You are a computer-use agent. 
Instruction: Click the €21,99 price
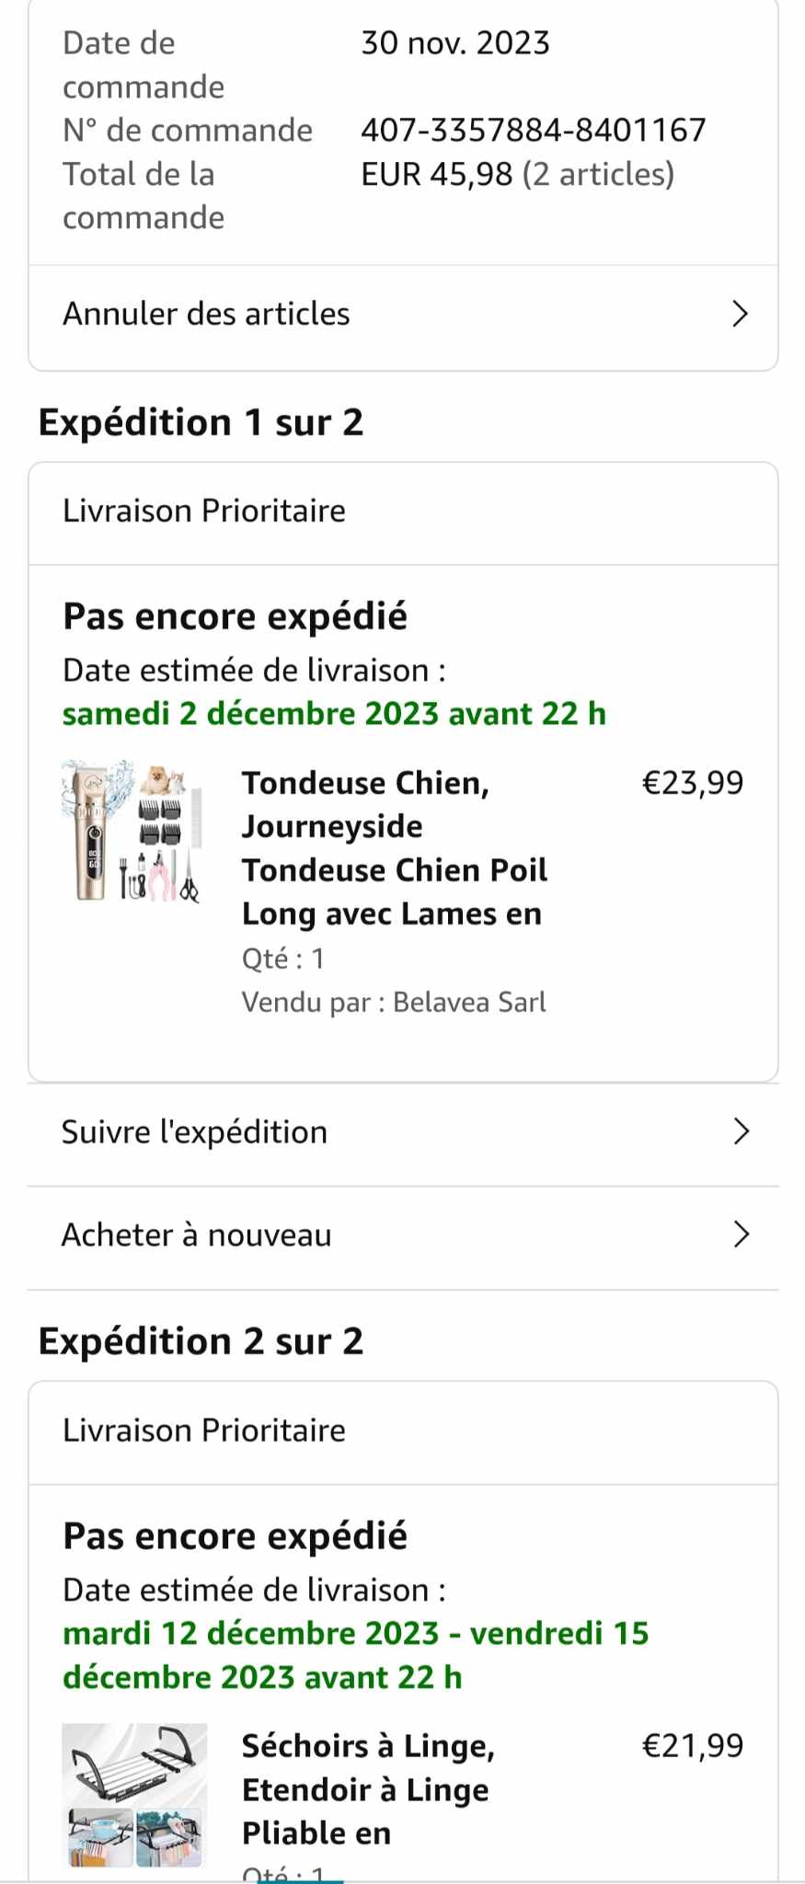point(692,1745)
